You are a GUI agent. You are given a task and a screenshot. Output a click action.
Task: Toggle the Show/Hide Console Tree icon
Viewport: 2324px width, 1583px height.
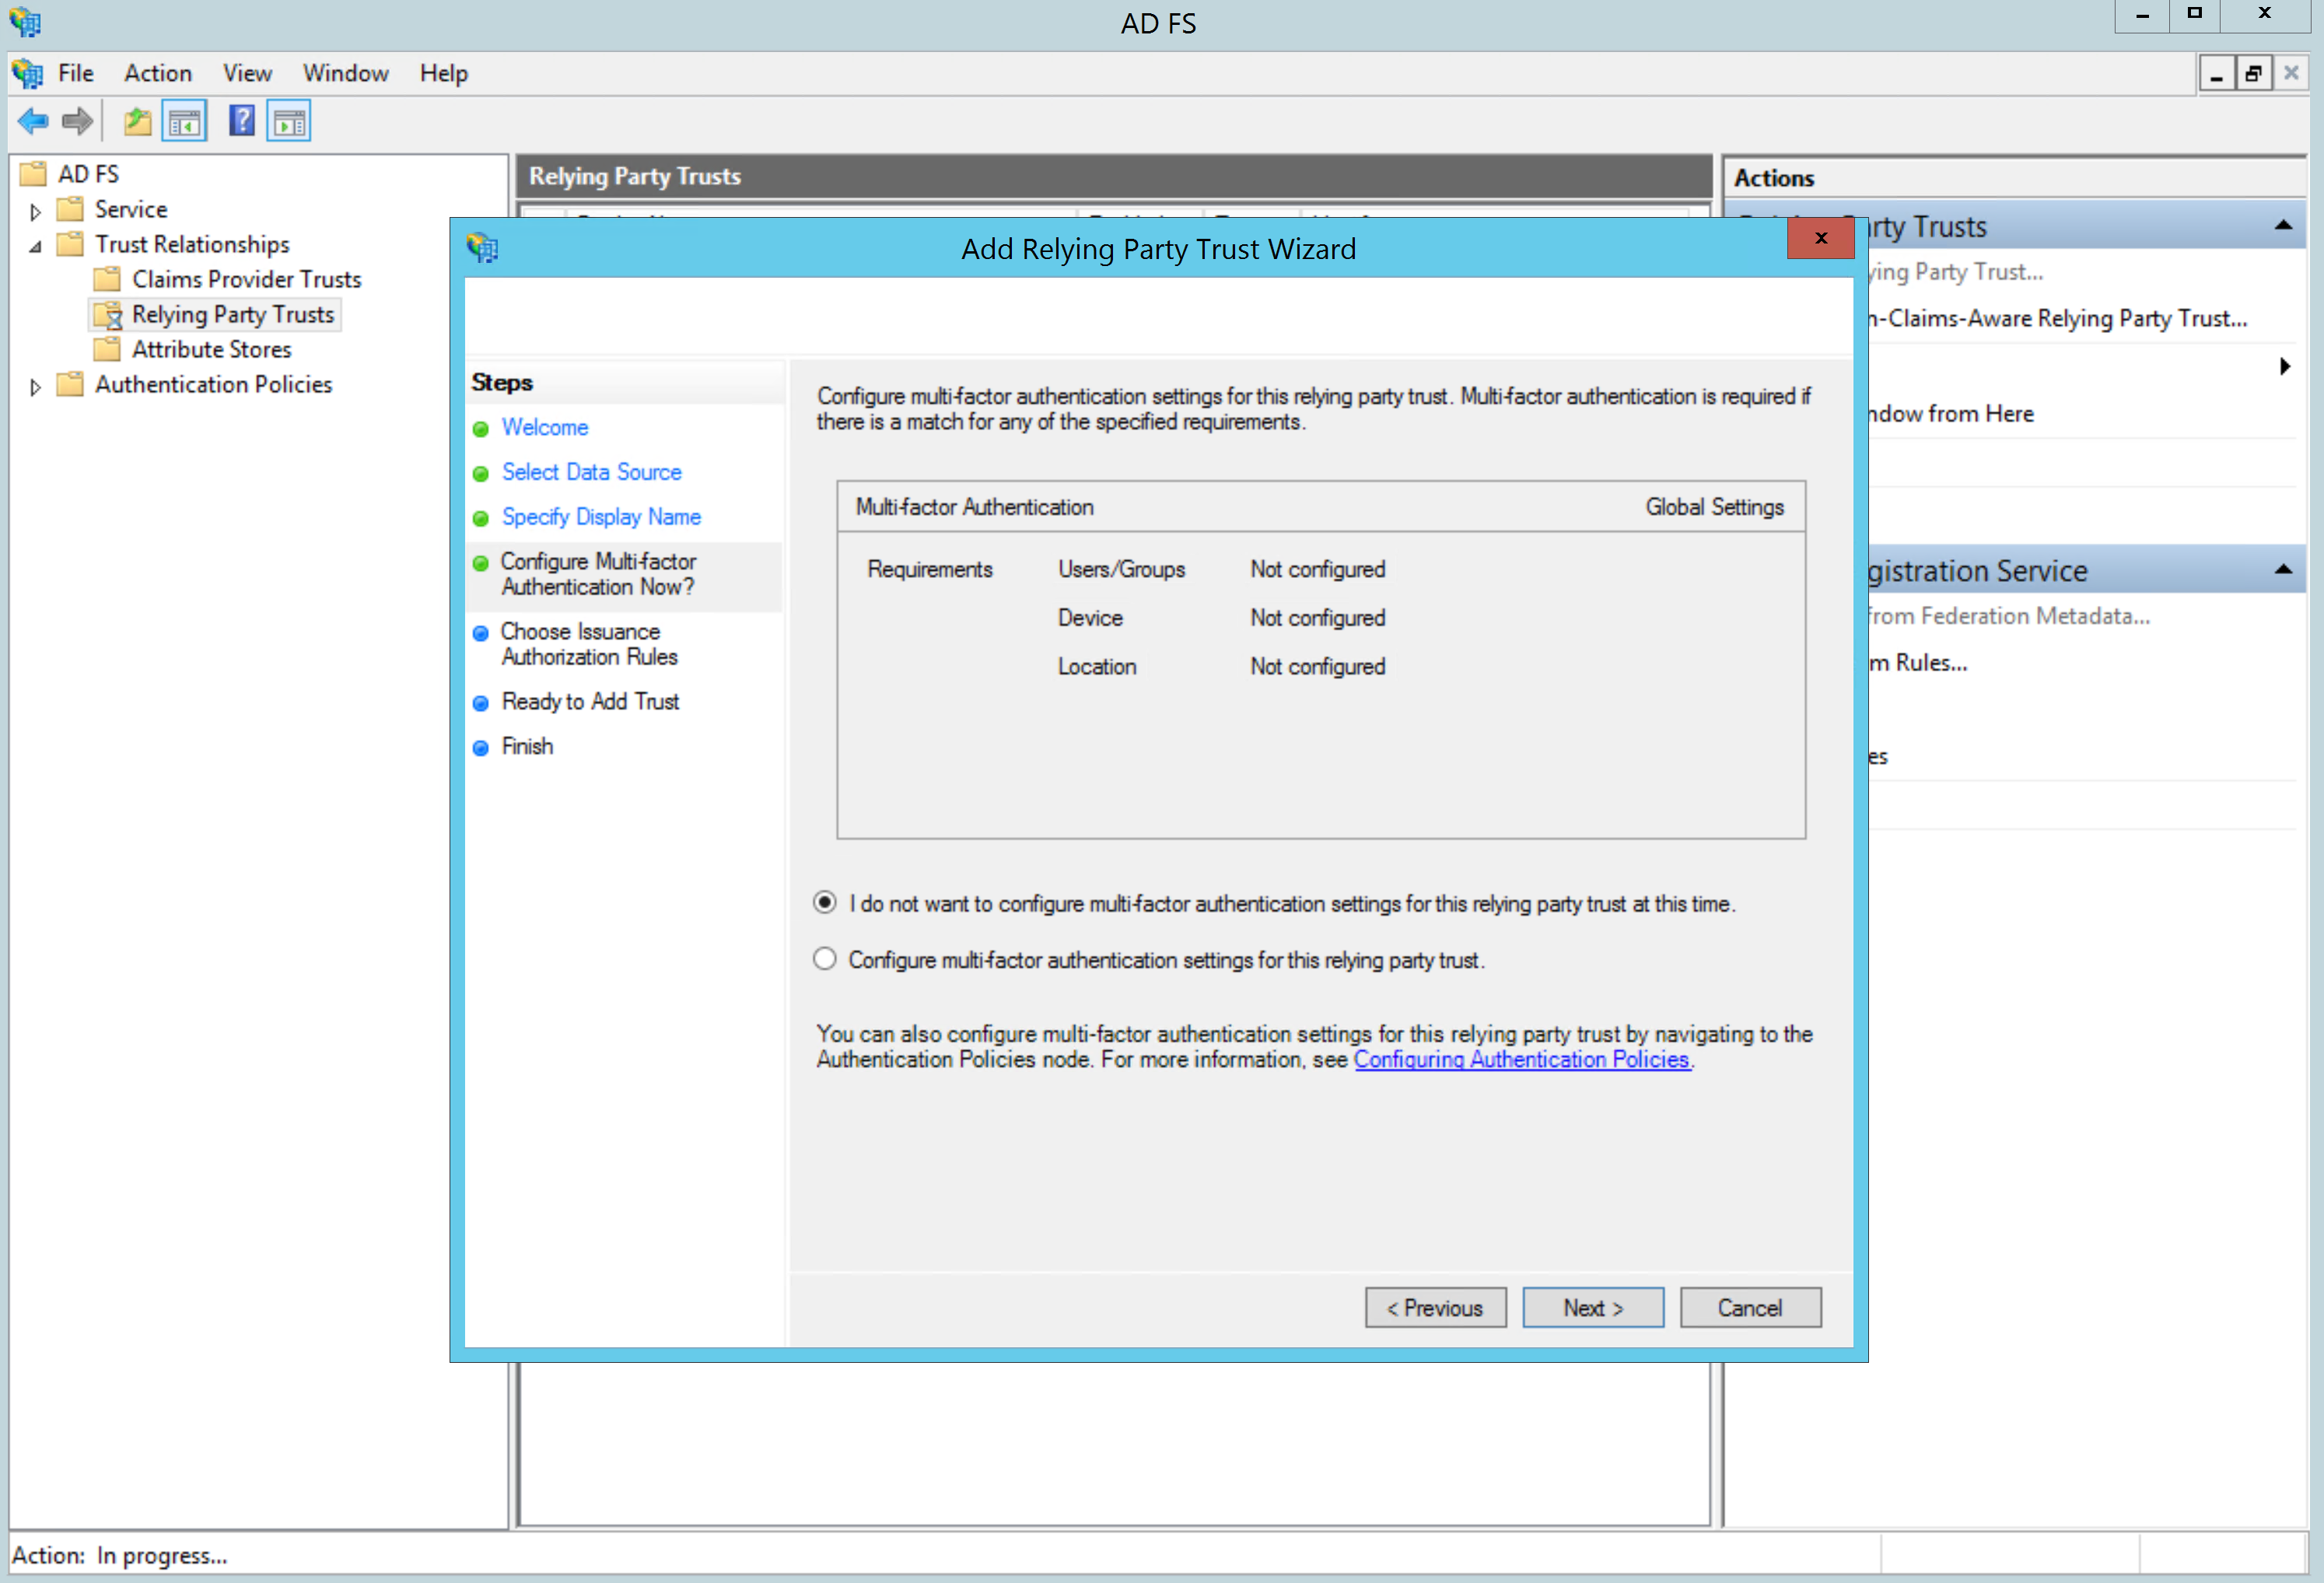(184, 122)
